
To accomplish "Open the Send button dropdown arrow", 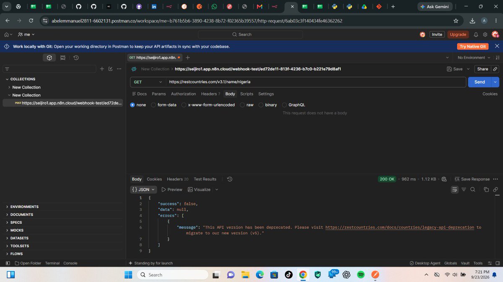I will pyautogui.click(x=495, y=82).
